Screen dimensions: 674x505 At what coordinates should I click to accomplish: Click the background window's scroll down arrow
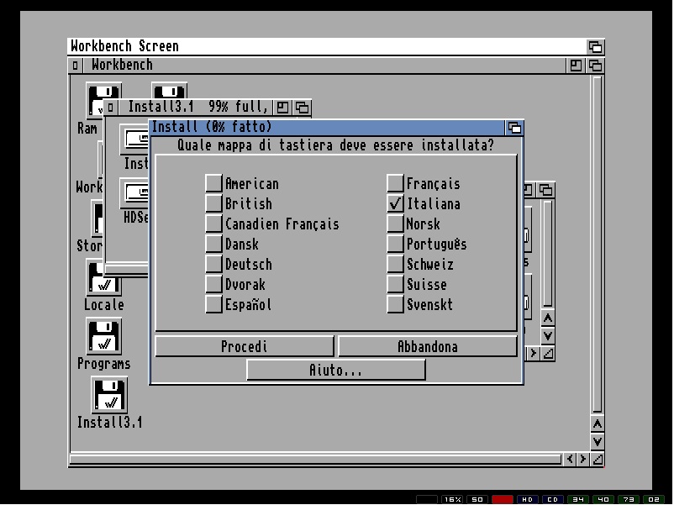[548, 335]
